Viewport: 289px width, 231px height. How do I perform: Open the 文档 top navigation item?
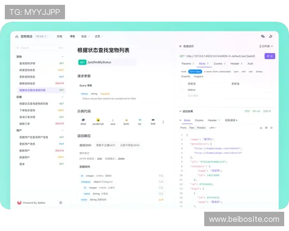pyautogui.click(x=59, y=36)
